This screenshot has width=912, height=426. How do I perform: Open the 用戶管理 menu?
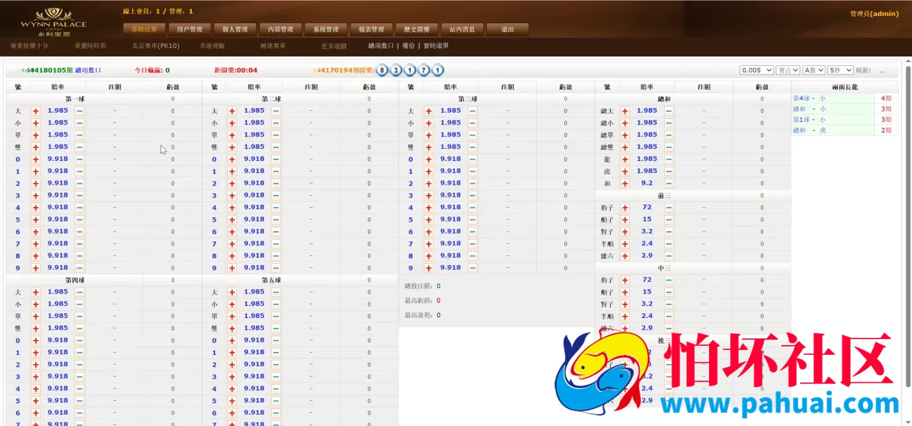coord(190,29)
